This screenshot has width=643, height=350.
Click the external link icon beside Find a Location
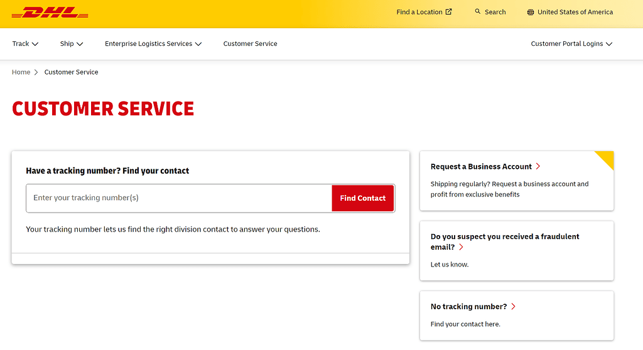click(x=448, y=12)
